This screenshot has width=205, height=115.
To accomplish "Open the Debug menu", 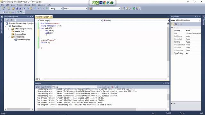I will pyautogui.click(x=27, y=5).
